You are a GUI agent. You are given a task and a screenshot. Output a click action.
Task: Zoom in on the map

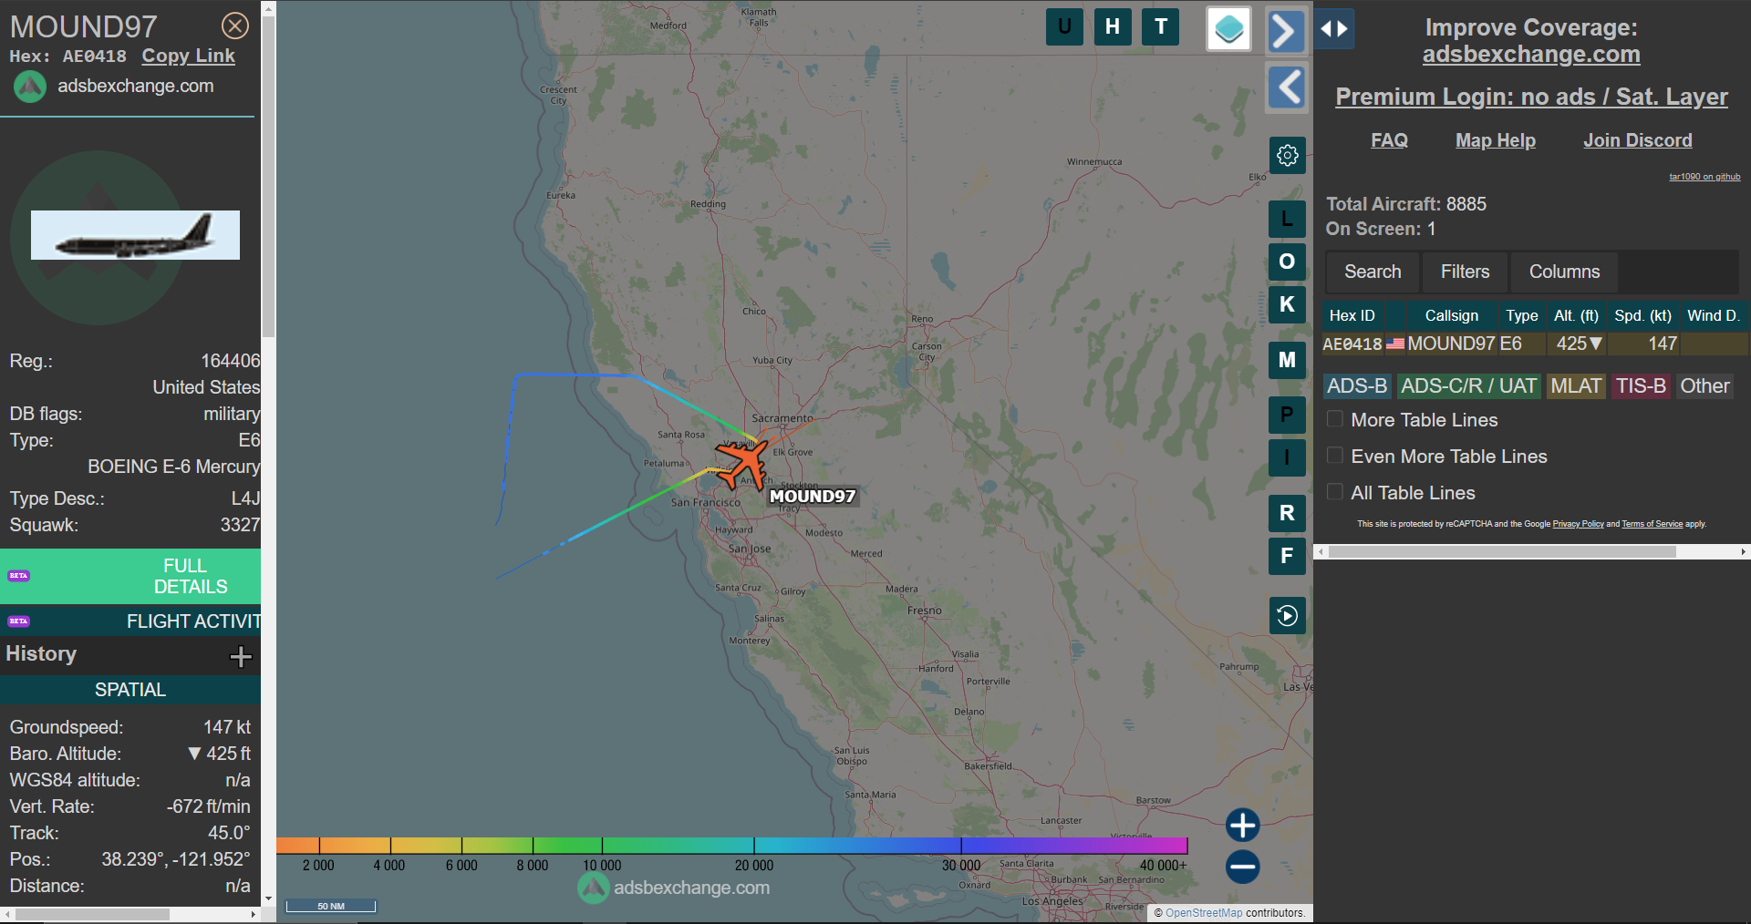tap(1242, 825)
